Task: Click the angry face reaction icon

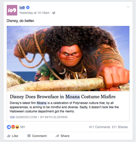Action: (x=13, y=127)
